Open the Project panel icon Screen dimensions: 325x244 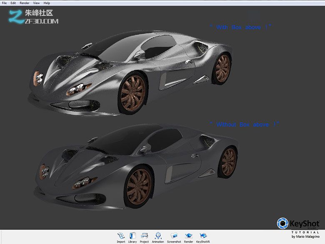click(x=144, y=236)
